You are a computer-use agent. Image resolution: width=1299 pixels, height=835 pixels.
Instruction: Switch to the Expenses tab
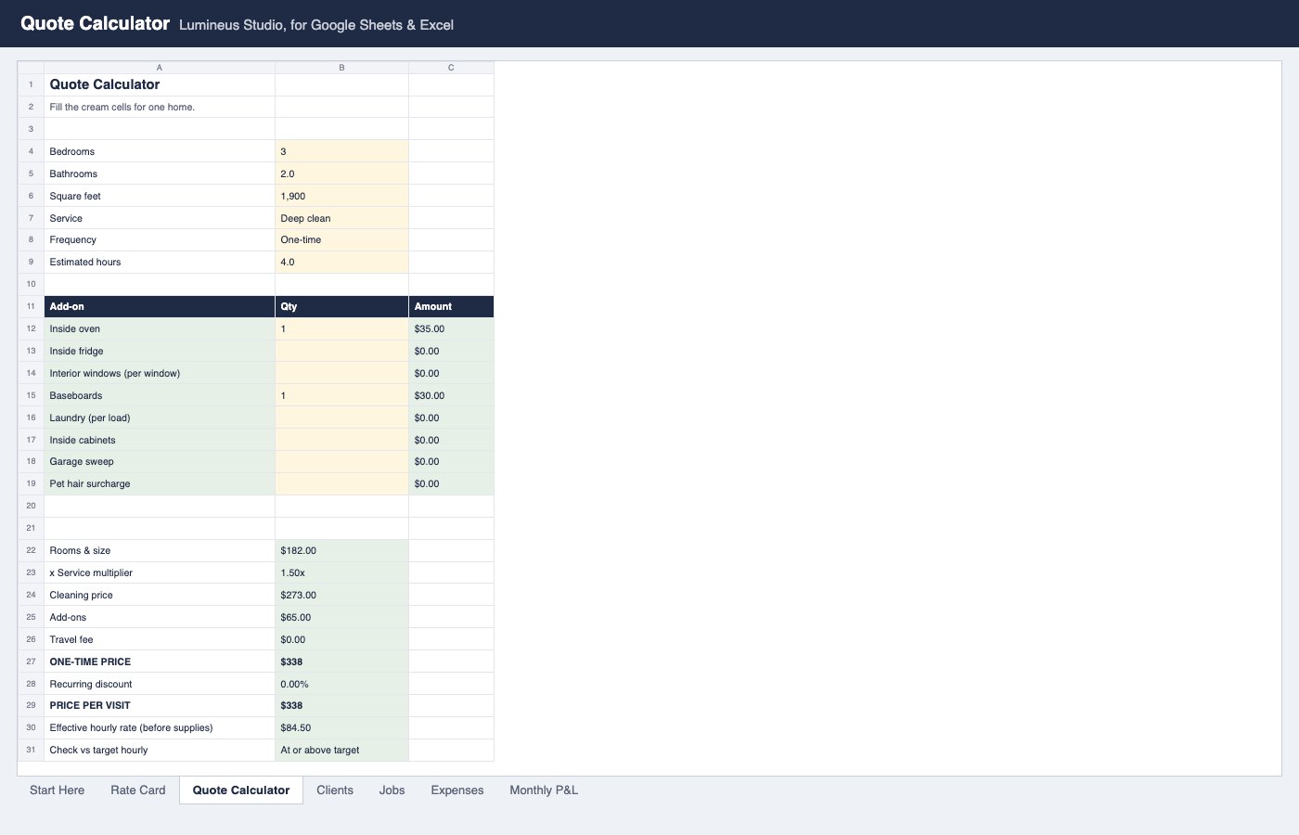(457, 790)
